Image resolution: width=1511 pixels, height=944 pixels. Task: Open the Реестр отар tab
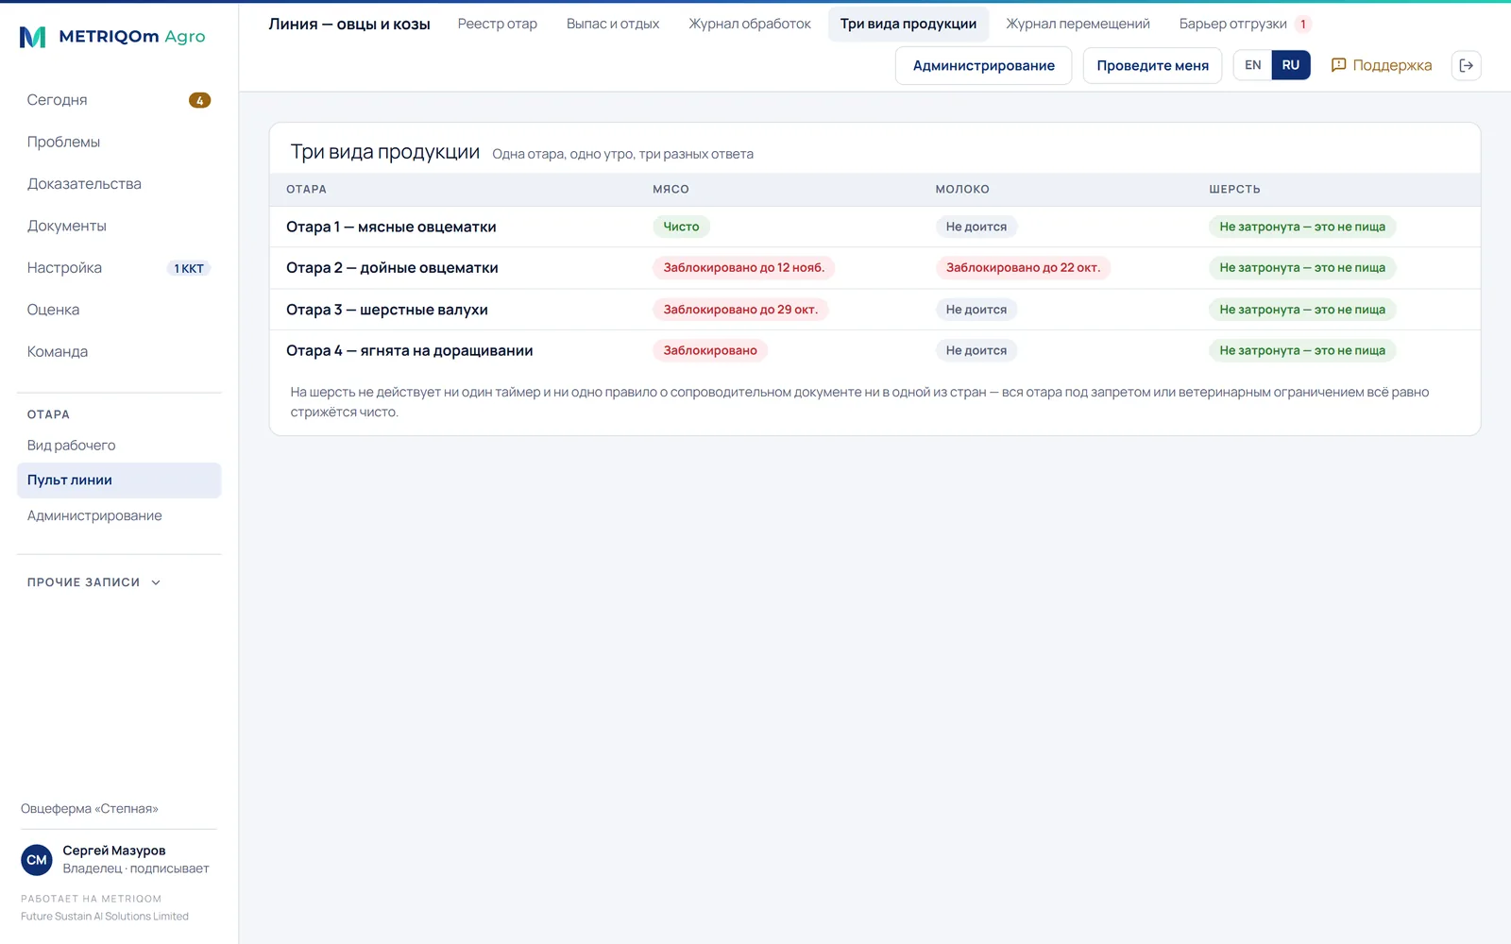coord(498,24)
